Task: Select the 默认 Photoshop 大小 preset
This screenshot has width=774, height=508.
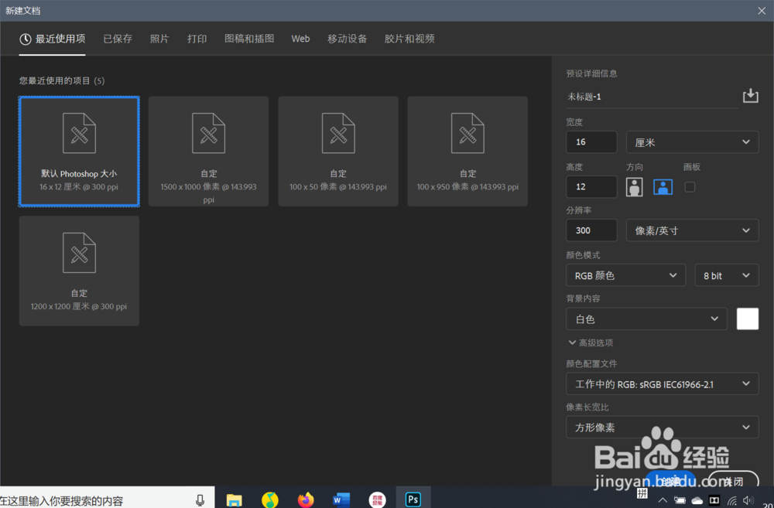Action: 79,151
